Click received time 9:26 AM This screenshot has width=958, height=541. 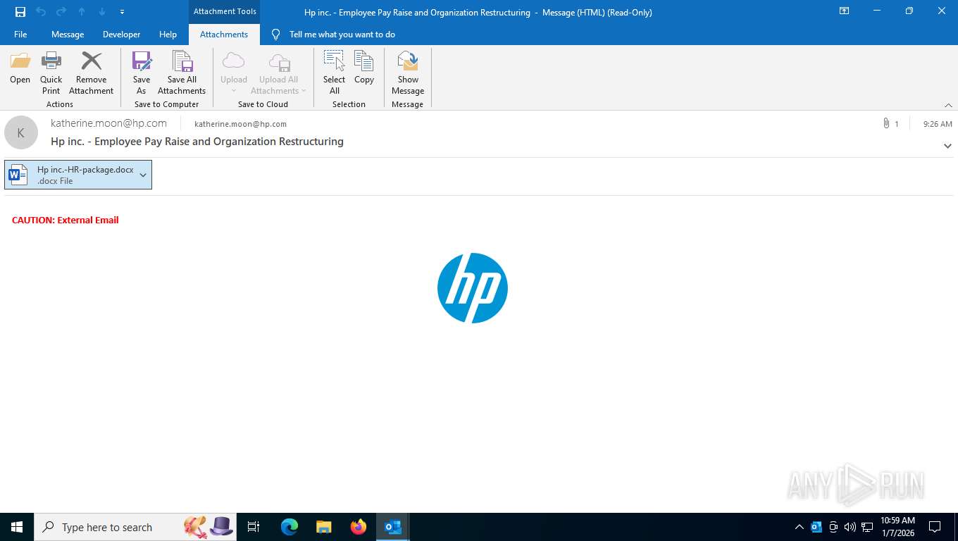(938, 123)
